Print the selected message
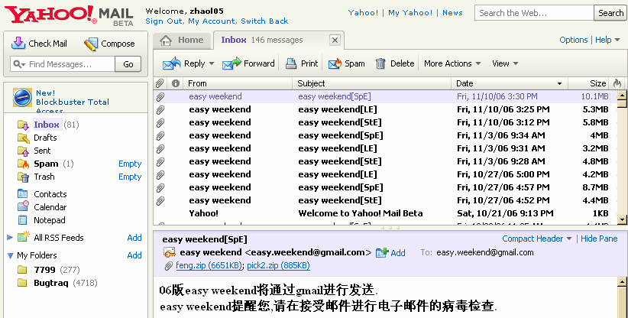This screenshot has width=628, height=318. click(x=291, y=64)
